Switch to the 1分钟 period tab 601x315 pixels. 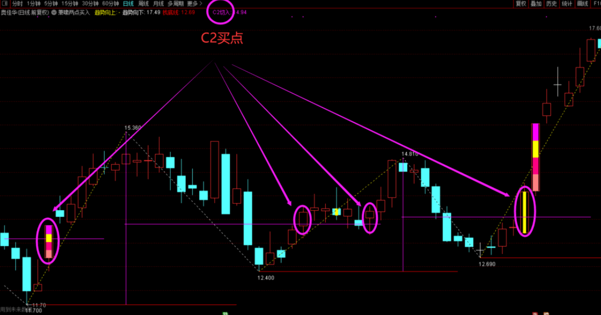point(34,4)
